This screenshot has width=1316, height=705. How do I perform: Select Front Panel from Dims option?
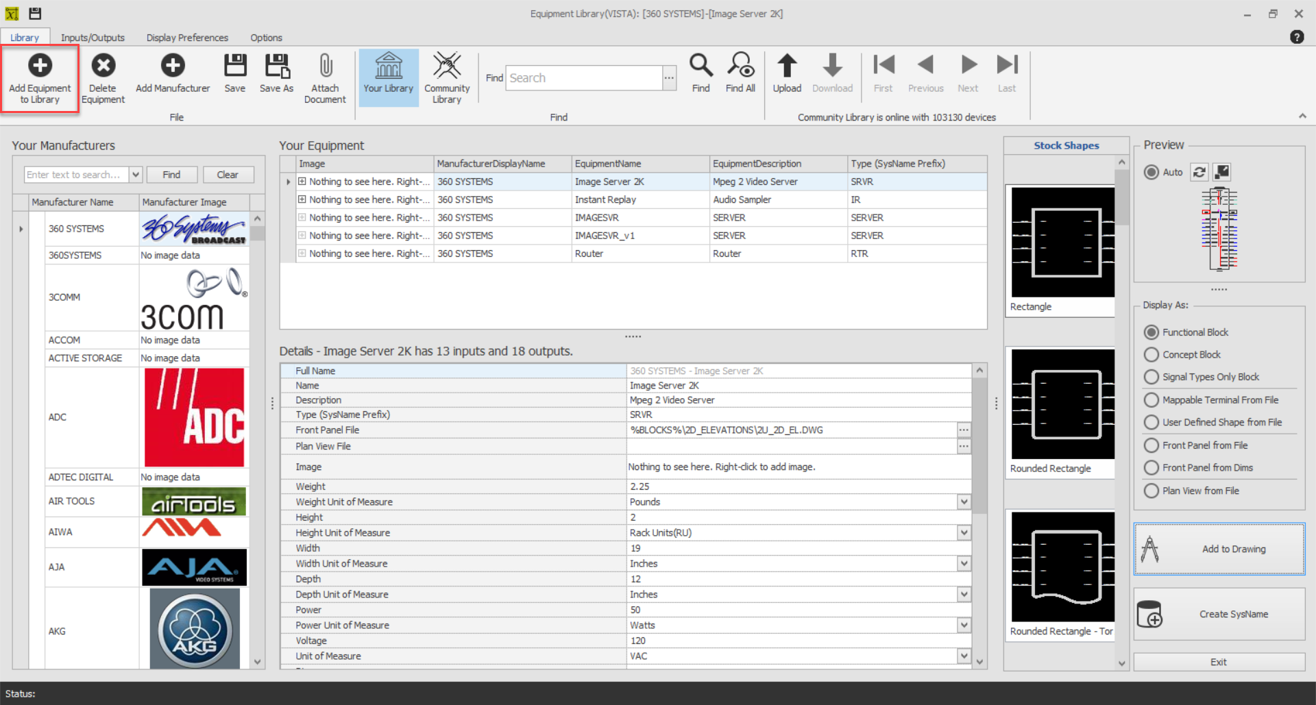click(x=1151, y=468)
